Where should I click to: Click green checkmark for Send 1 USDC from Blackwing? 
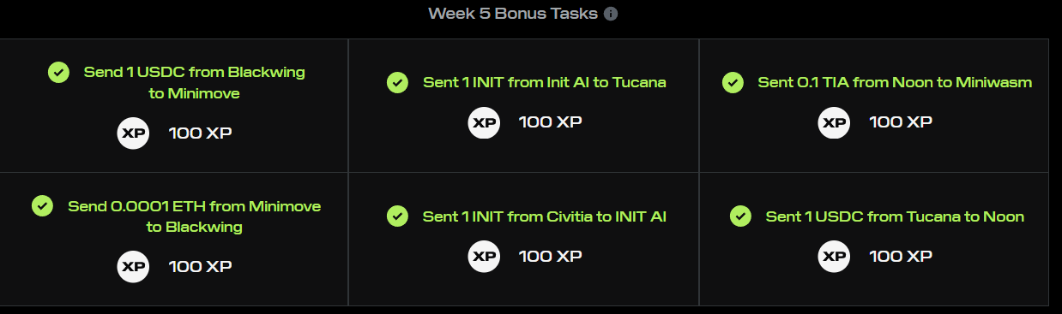click(x=58, y=72)
